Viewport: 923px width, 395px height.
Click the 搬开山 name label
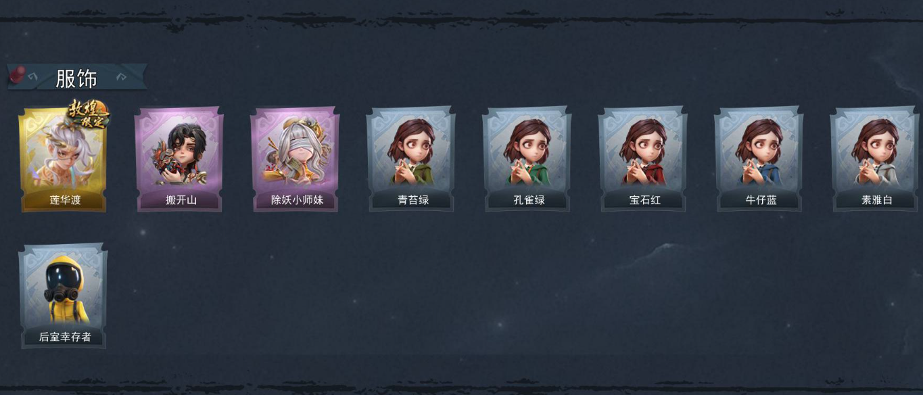[181, 200]
